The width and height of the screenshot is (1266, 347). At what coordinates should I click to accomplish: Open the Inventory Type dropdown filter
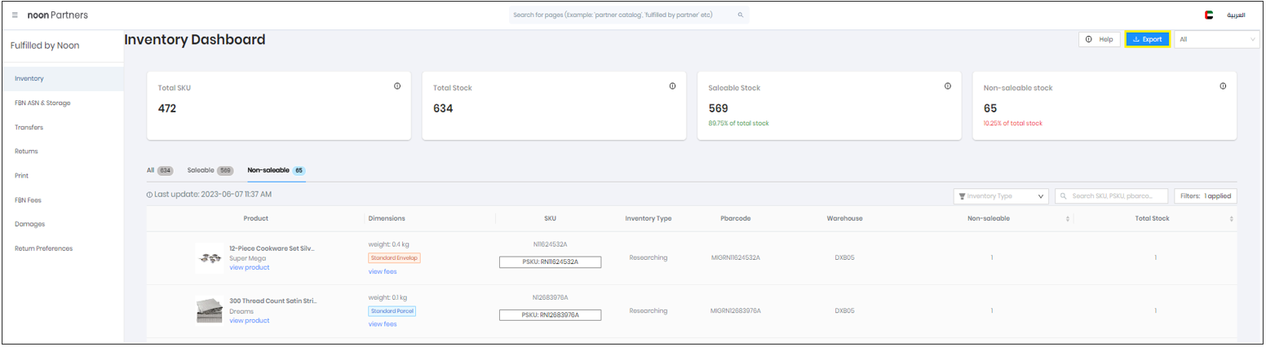pos(1001,196)
